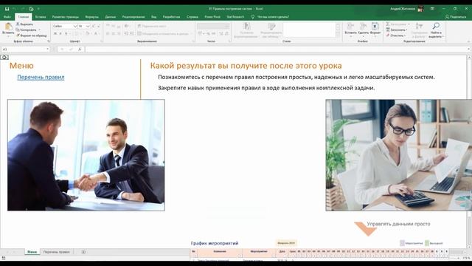Switch to Page Layout (Разметка страницы) tab
Viewport: 472px width, 266px height.
click(66, 17)
